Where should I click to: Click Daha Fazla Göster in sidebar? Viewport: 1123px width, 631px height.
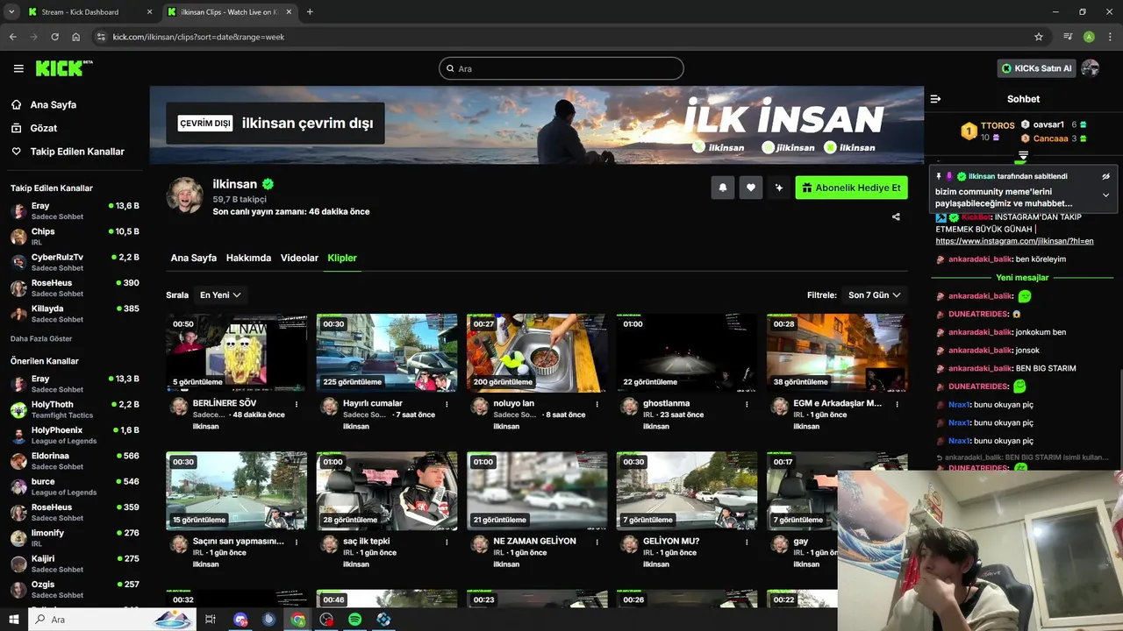tap(41, 338)
